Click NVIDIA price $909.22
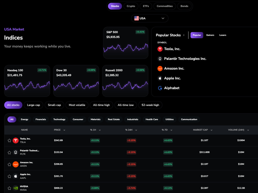258x193 pixels. pyautogui.click(x=58, y=188)
